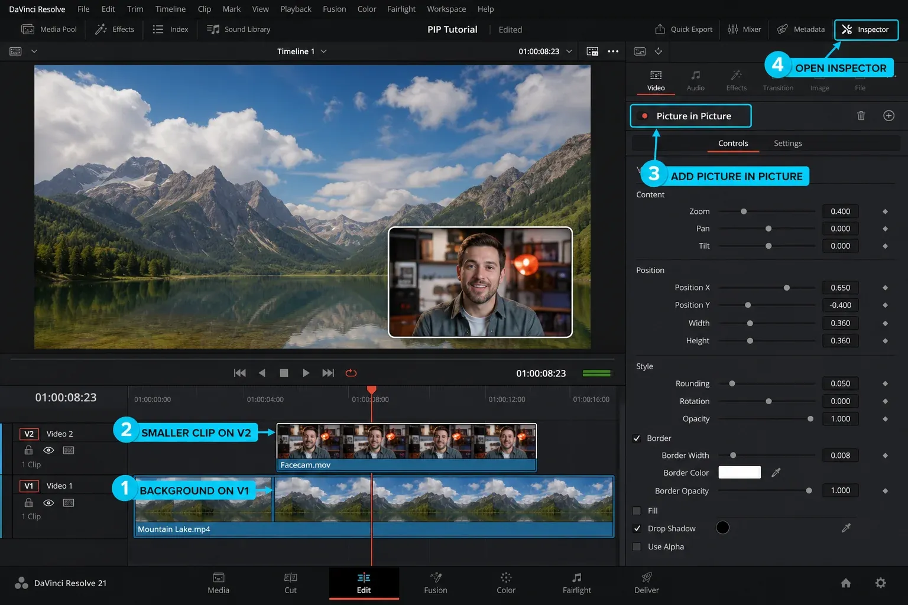Play in reverse
The width and height of the screenshot is (908, 605).
pyautogui.click(x=262, y=373)
